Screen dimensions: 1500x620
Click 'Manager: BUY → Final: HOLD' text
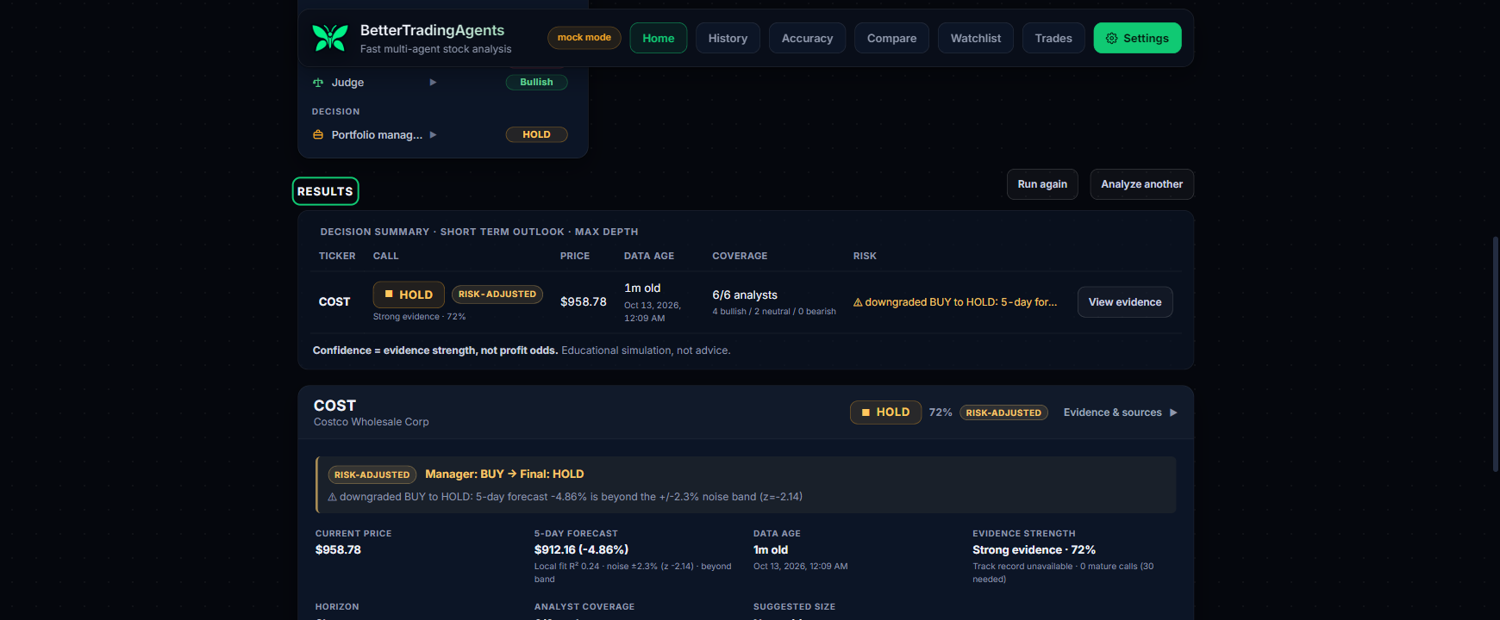pyautogui.click(x=504, y=474)
